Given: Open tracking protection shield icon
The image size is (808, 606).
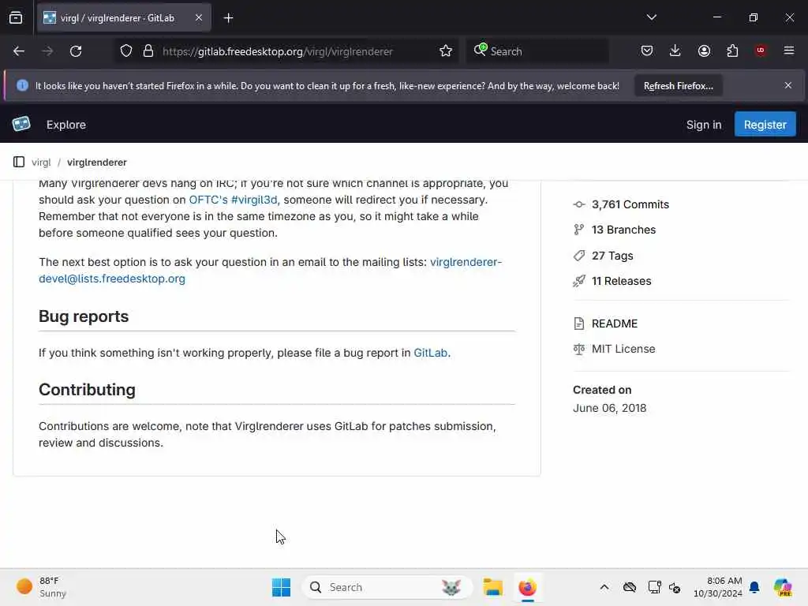Looking at the screenshot, I should pyautogui.click(x=126, y=51).
